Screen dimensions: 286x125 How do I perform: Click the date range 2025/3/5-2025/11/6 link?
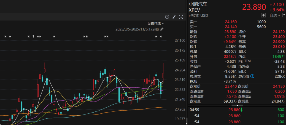pos(137,29)
